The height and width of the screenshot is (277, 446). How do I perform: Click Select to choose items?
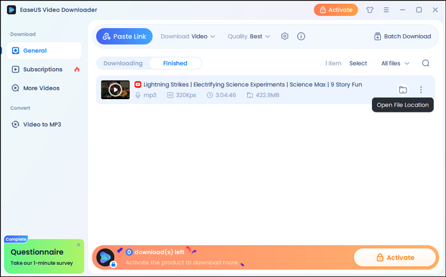click(358, 64)
